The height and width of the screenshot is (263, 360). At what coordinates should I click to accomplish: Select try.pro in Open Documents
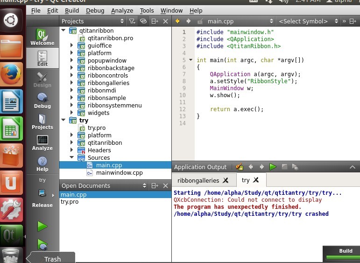[70, 202]
